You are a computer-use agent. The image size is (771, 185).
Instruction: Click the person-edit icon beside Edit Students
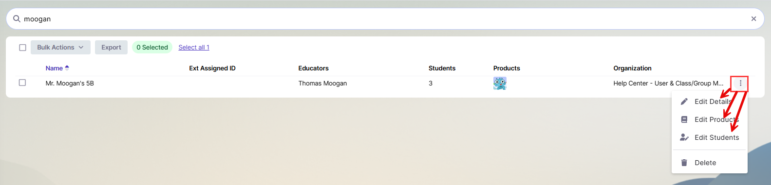click(684, 137)
